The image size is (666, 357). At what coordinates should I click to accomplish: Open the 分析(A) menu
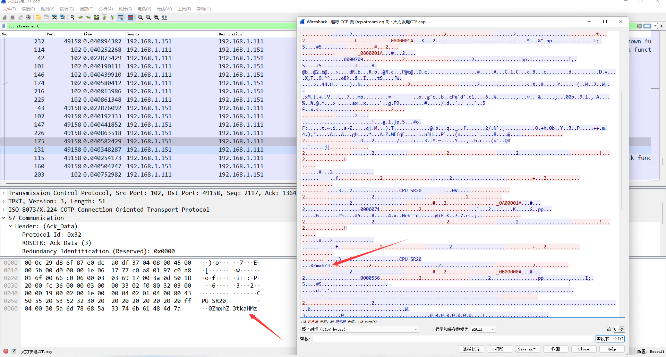coord(106,9)
